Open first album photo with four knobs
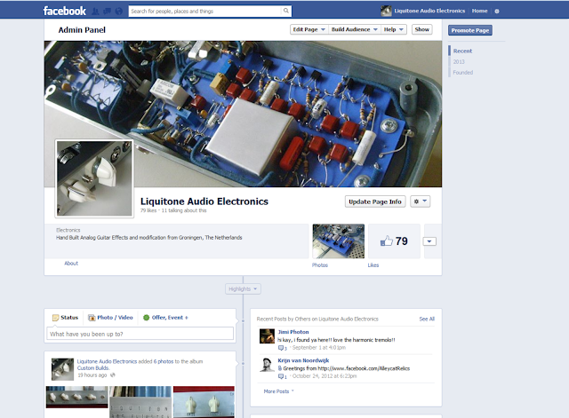The height and width of the screenshot is (418, 569). tap(77, 398)
